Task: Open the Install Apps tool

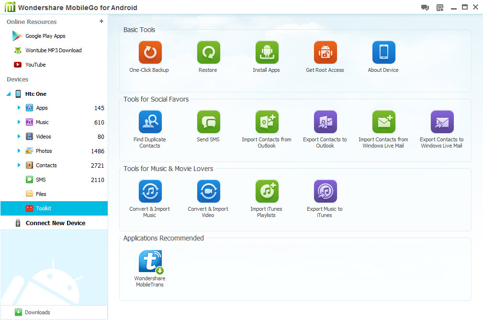Action: (267, 52)
